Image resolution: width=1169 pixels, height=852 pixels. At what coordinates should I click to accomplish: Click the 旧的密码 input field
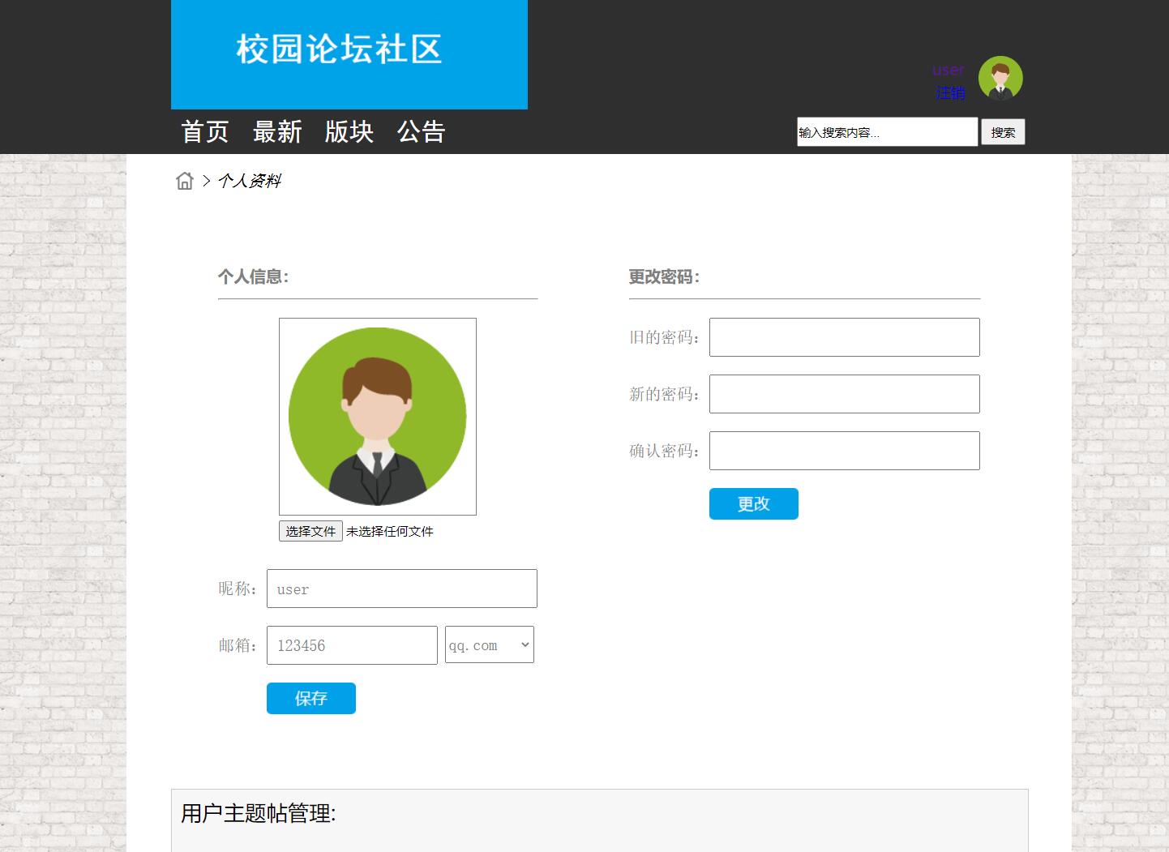click(x=844, y=336)
